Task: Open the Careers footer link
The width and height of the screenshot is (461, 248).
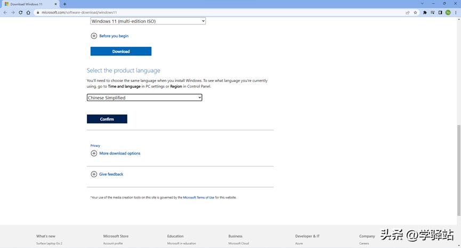Action: tap(364, 243)
